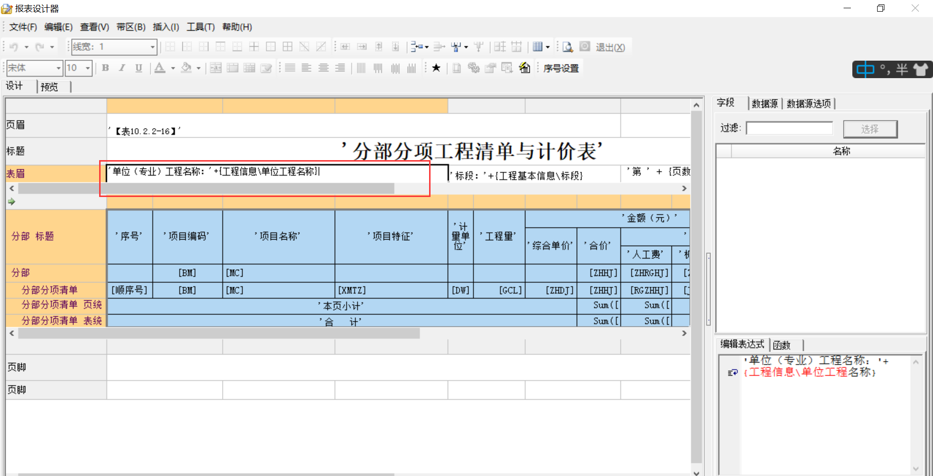Screen dimensions: 933x476
Task: Open the 宋体 font name dropdown
Action: click(58, 68)
